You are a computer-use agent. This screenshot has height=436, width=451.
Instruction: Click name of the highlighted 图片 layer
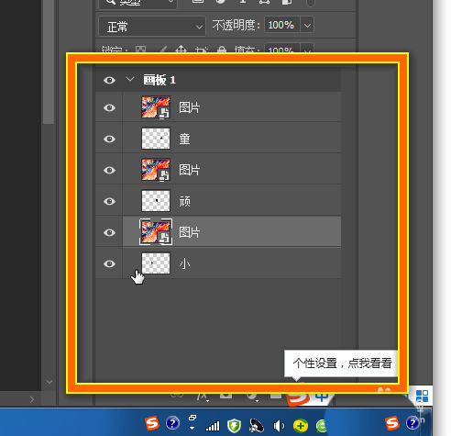coord(190,232)
